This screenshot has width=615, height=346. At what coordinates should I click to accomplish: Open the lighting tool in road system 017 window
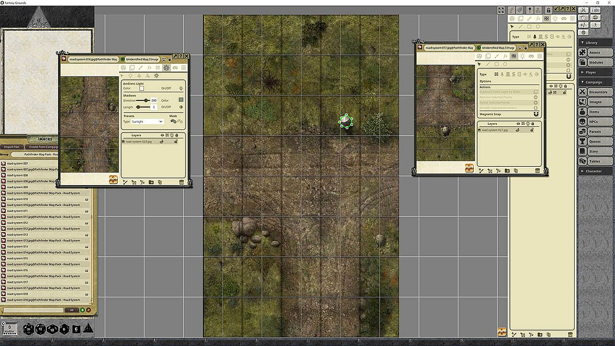pos(522,56)
